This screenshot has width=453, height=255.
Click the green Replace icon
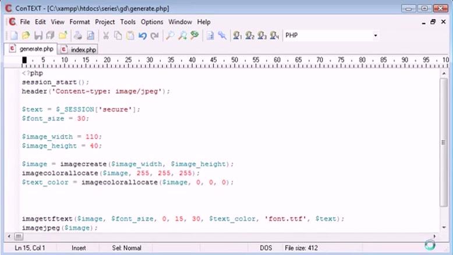[x=194, y=36]
